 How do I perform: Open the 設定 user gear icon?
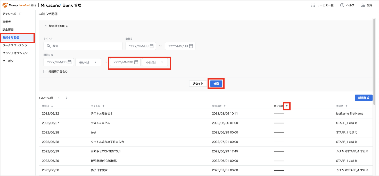click(x=363, y=5)
